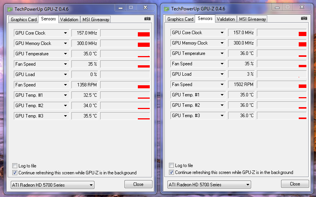
Task: Open MSI Giveaway tab in right window
Action: point(252,19)
